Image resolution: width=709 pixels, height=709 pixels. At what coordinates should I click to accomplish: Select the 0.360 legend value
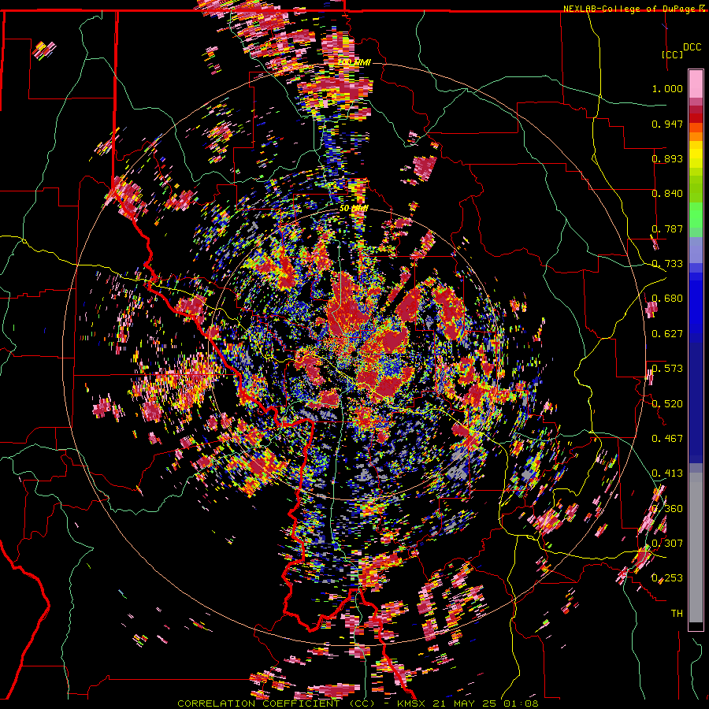[x=667, y=509]
